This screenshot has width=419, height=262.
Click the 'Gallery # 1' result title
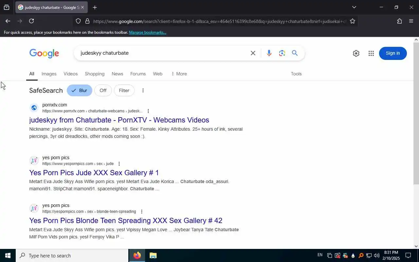[94, 173]
